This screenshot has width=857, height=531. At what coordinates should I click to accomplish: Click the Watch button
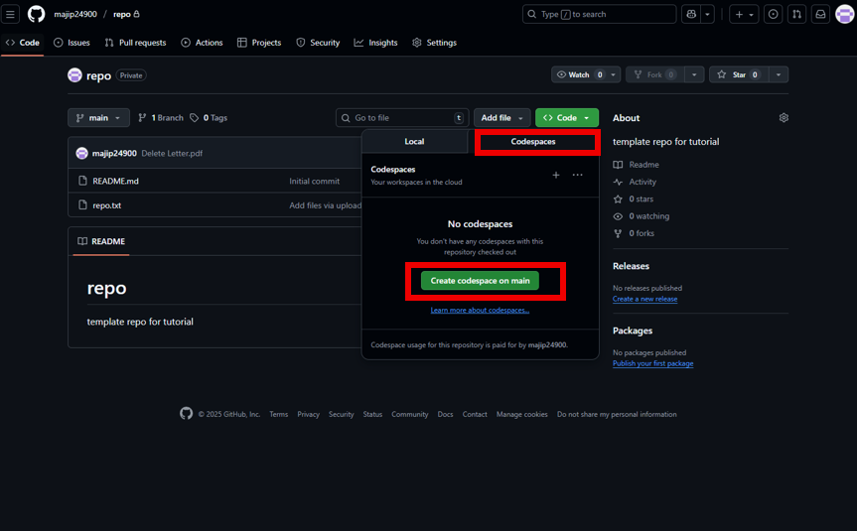(x=579, y=74)
